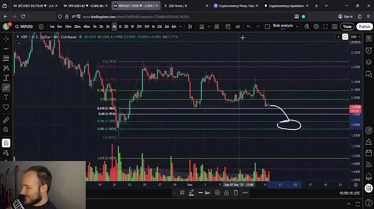Screen dimensions: 374x209
Task: Open XRPUSD symbol search
Action: tap(24, 26)
